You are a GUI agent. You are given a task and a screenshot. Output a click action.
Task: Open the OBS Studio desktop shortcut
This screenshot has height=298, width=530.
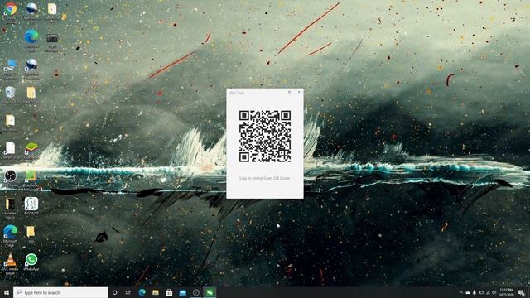(11, 179)
